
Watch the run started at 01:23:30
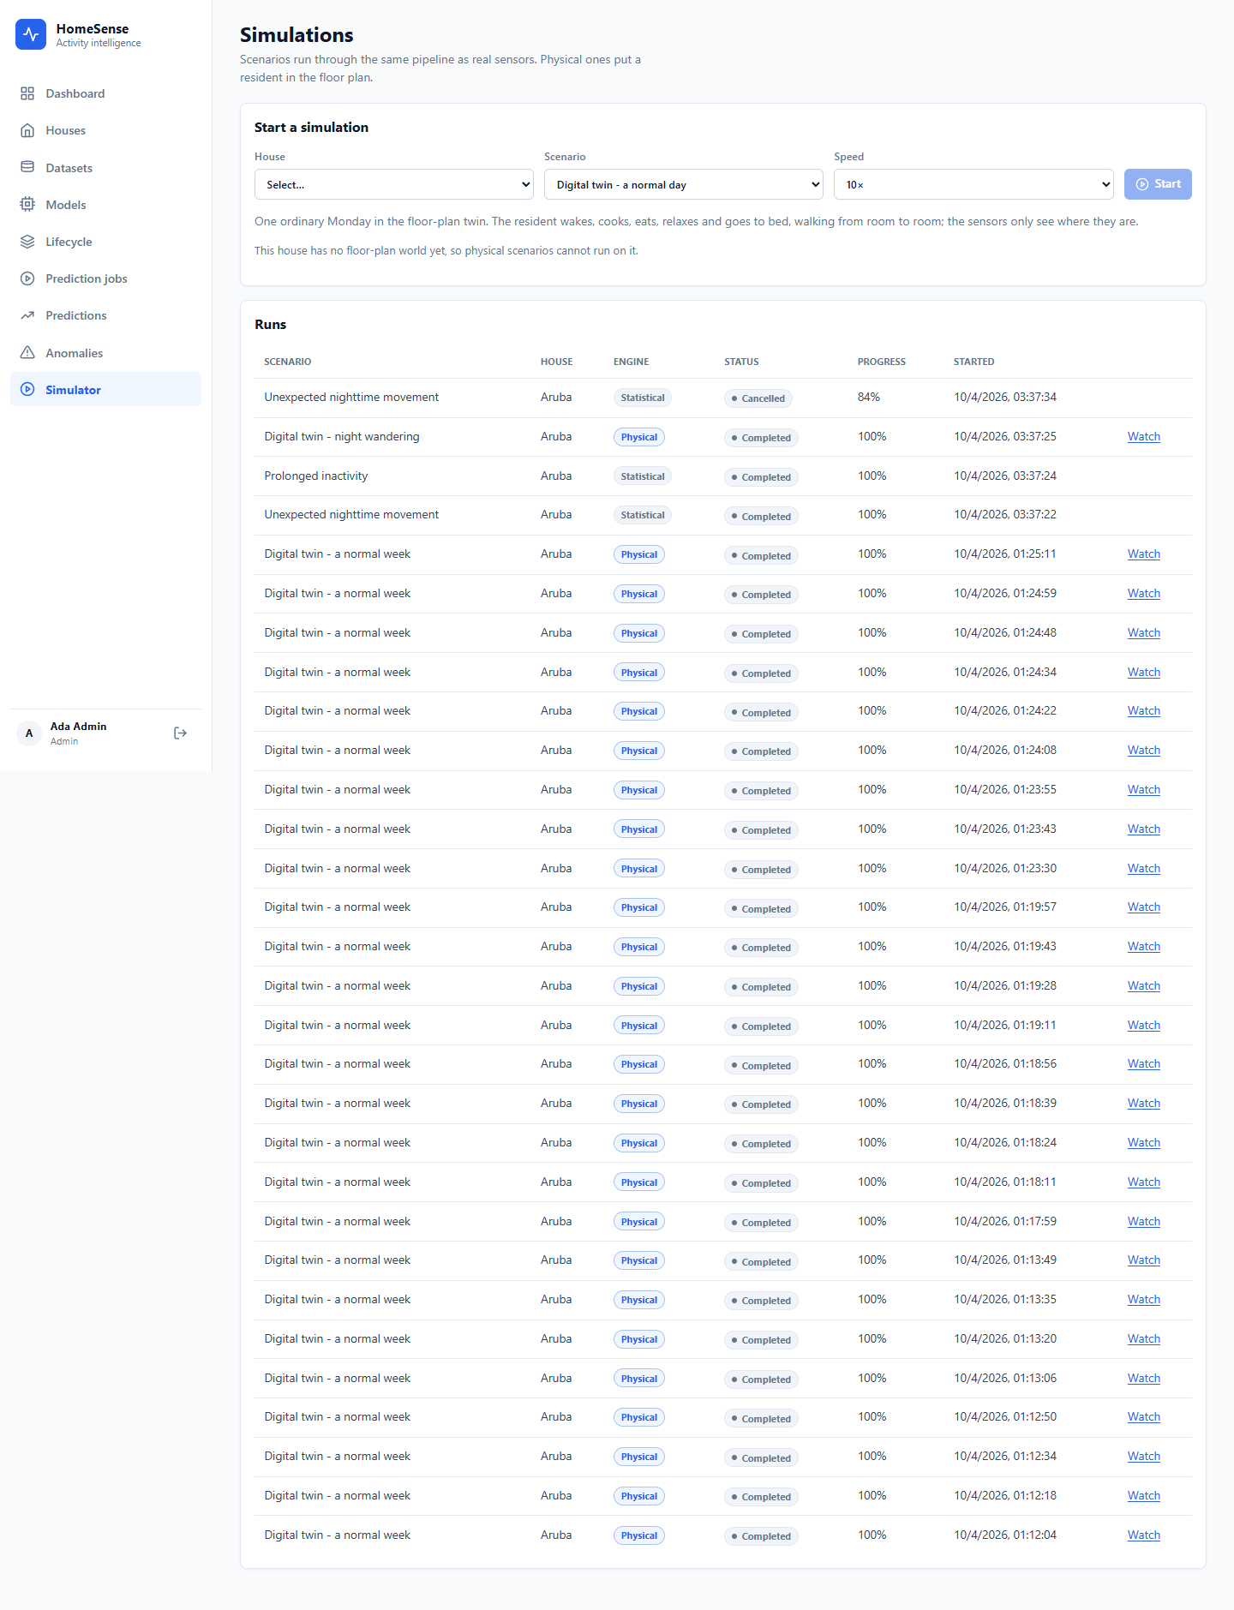(x=1143, y=869)
